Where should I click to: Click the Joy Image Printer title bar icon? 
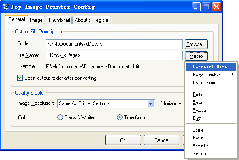click(x=6, y=7)
